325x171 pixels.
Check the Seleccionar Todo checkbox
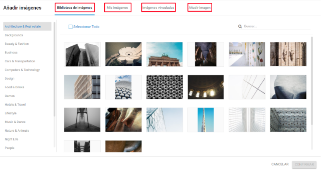[x=71, y=27]
